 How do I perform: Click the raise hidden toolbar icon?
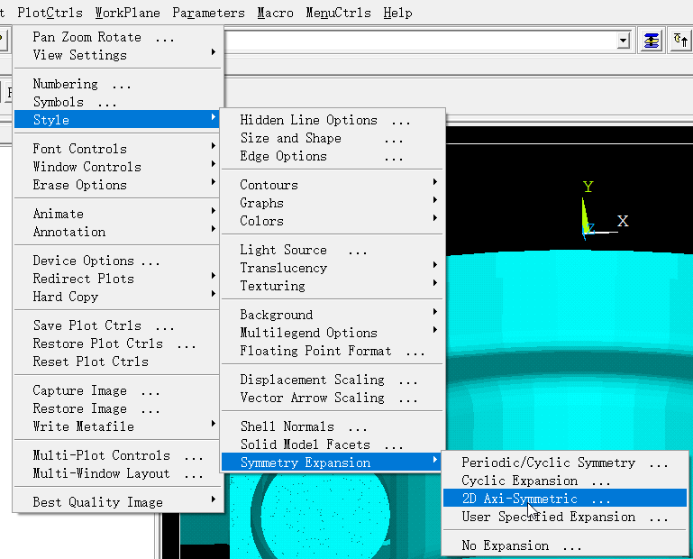click(651, 41)
